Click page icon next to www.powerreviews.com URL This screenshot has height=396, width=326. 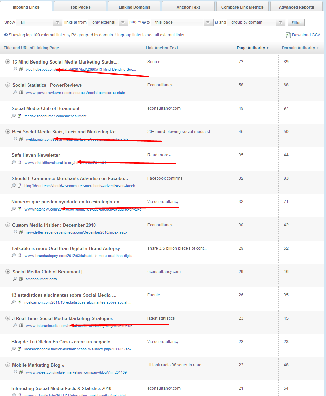click(21, 93)
